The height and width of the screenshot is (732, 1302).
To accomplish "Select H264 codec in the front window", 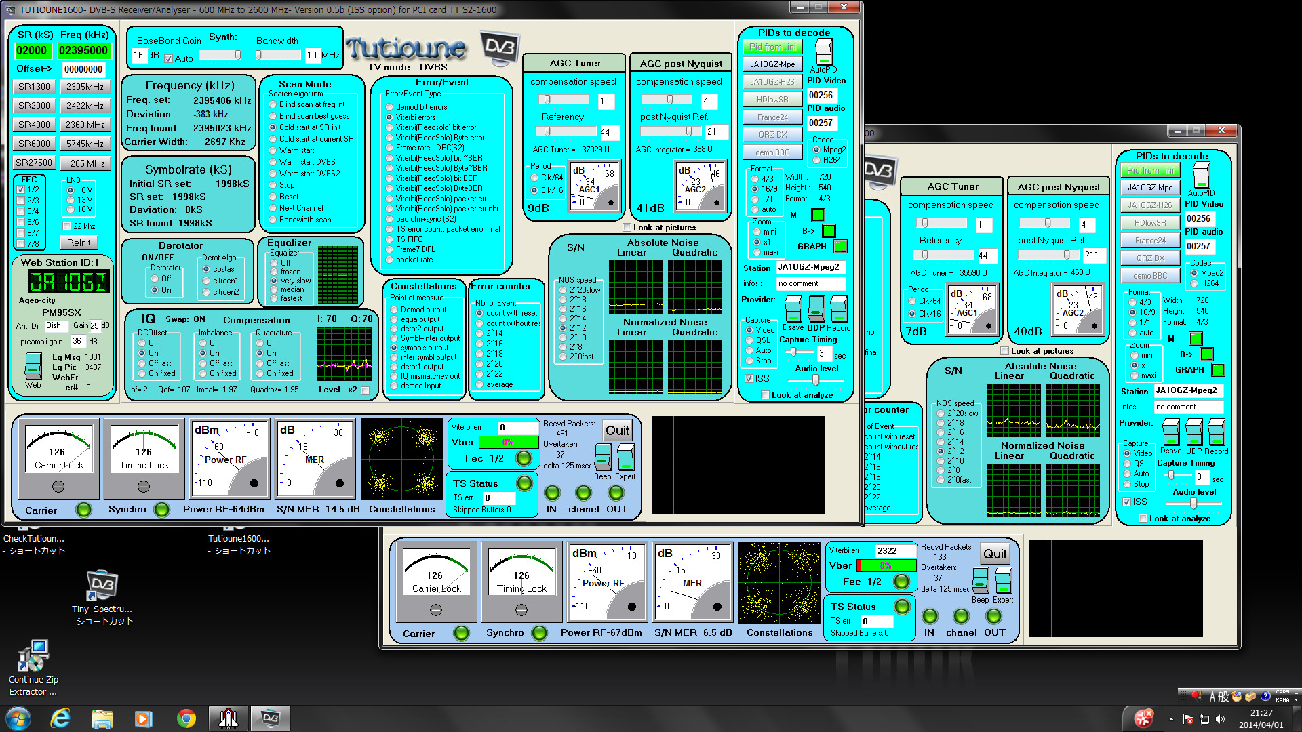I will 816,160.
